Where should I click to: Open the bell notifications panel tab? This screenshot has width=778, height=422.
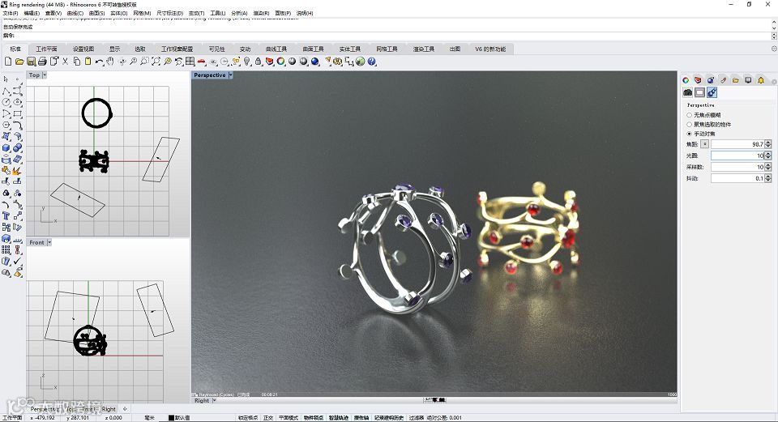tap(761, 80)
